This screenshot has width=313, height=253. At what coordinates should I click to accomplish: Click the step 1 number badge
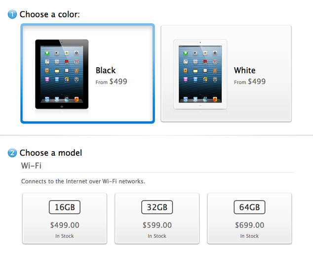pos(12,14)
